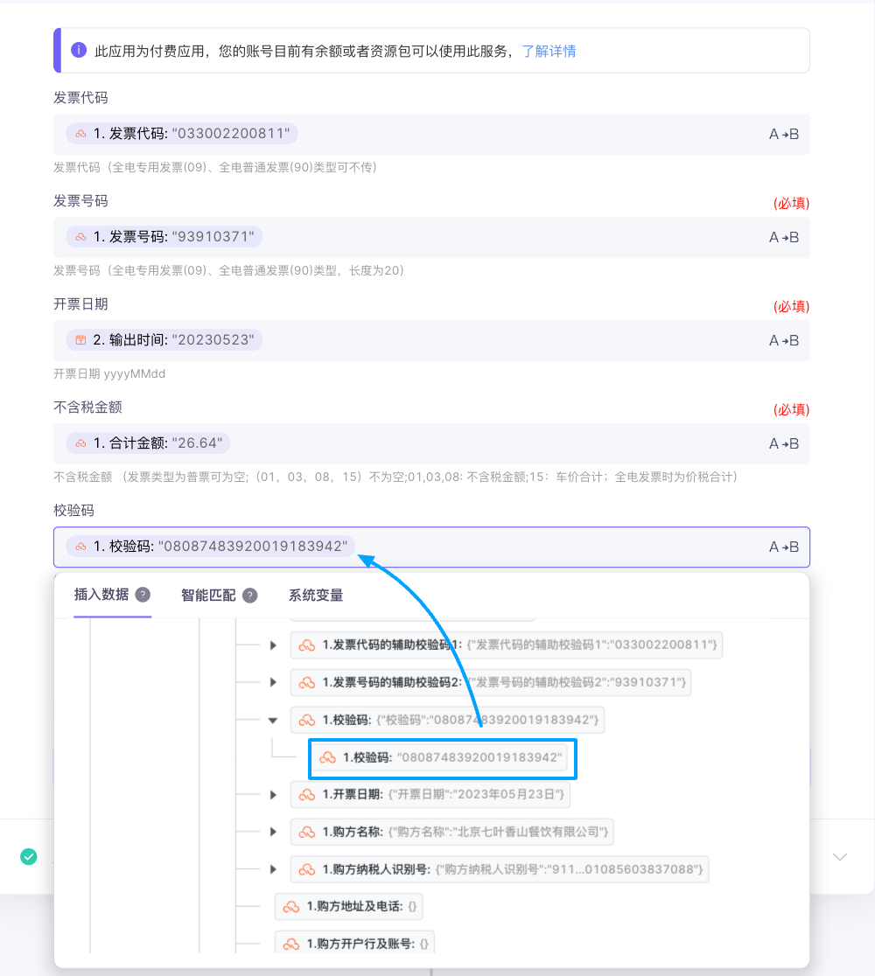
Task: Click the A→B icon in 校验码 field
Action: [x=783, y=547]
